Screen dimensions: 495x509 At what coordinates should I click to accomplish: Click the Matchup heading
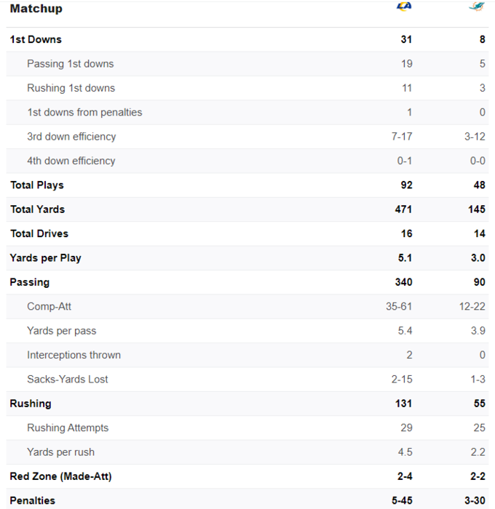(x=36, y=9)
